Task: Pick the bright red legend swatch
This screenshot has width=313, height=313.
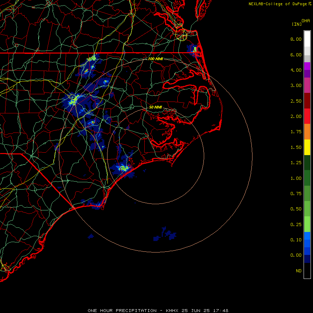Action: [307, 116]
